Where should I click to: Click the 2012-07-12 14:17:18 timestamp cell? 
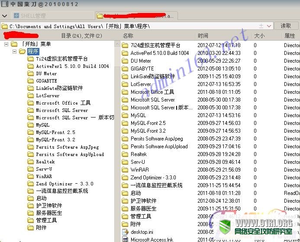coord(219,45)
